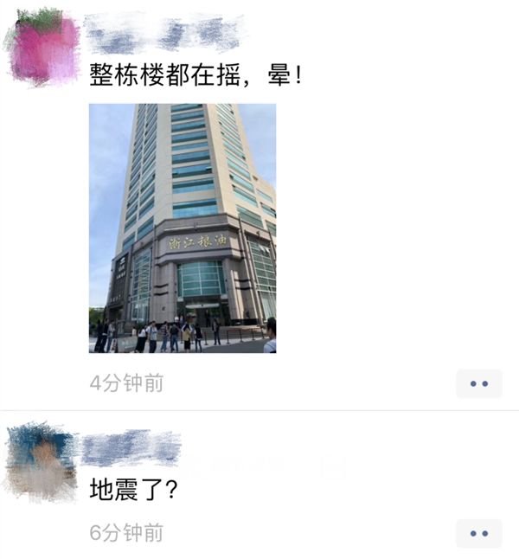Click the crowd of people in the photo

tap(171, 337)
